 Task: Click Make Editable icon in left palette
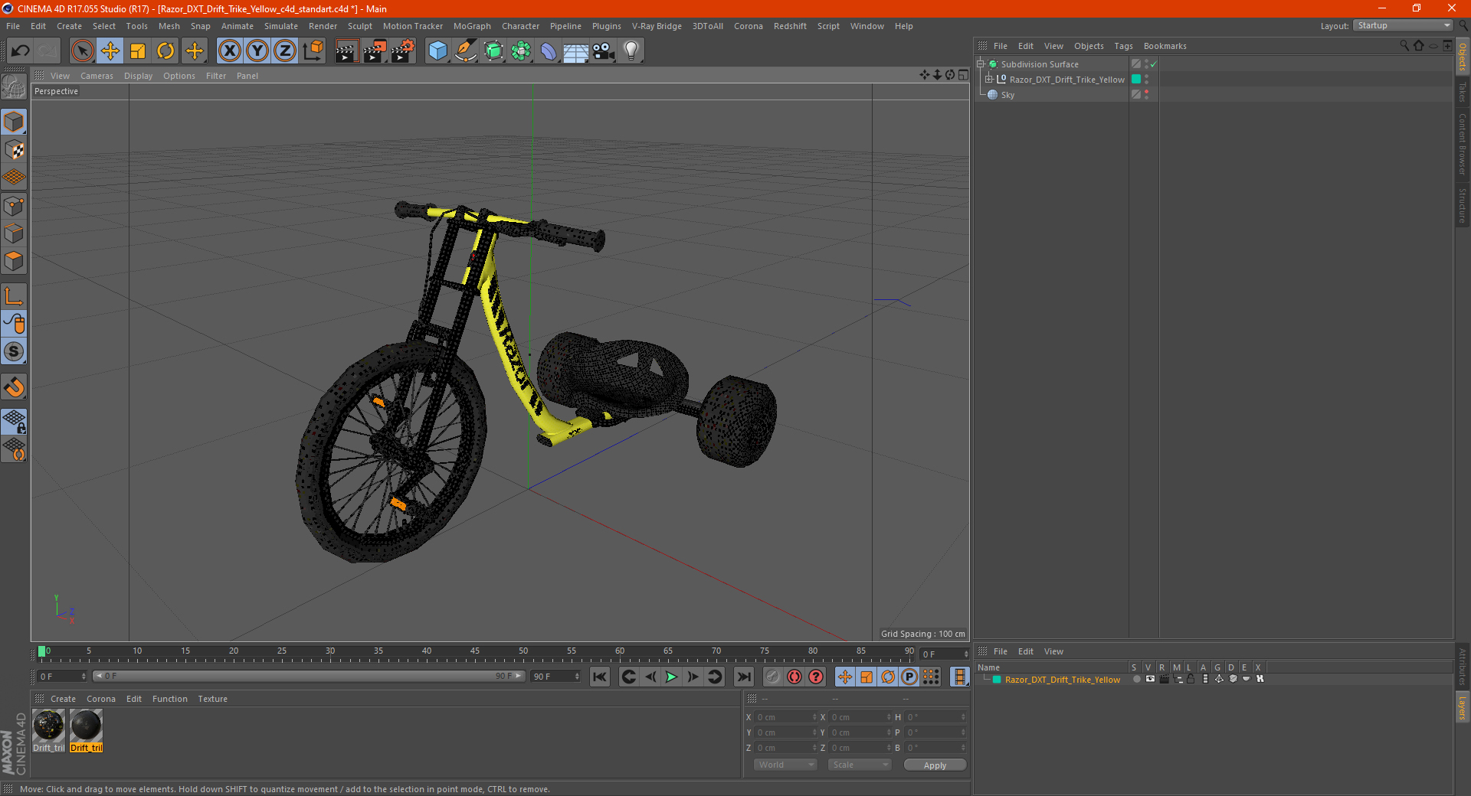(14, 87)
